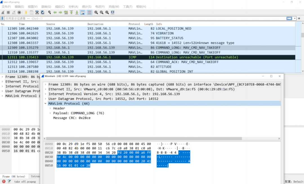Expand Frame 12309 in main window
The image size is (304, 184).
click(2, 77)
